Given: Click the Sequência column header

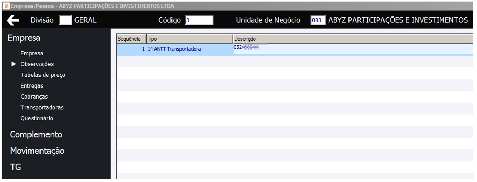Looking at the screenshot, I should [x=131, y=39].
